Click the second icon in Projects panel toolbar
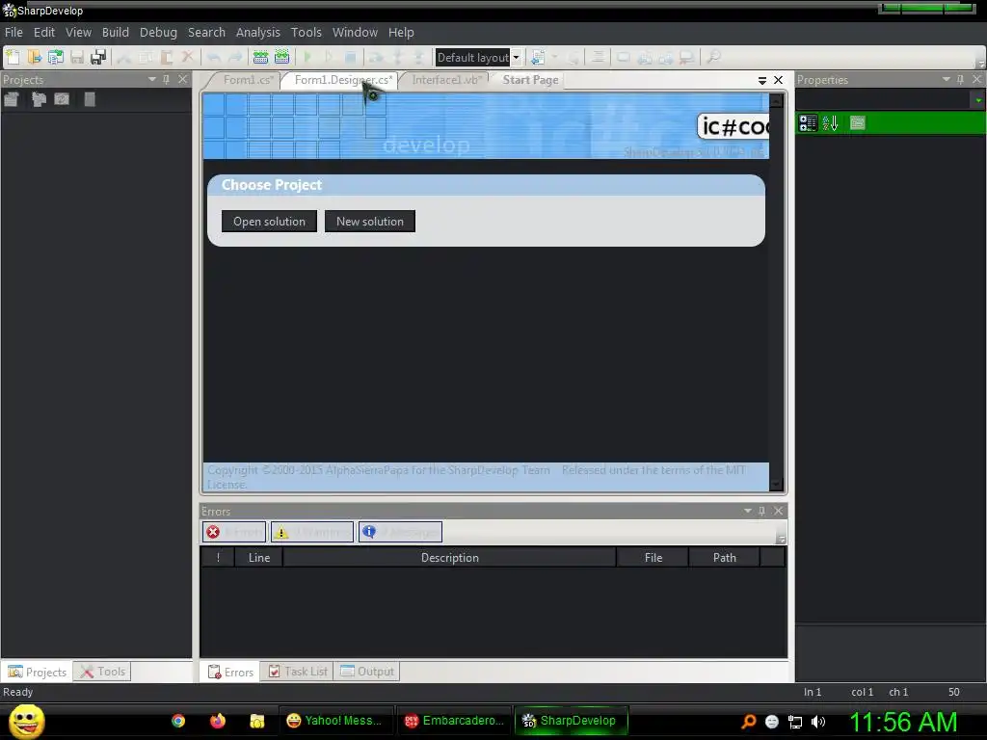 point(39,99)
